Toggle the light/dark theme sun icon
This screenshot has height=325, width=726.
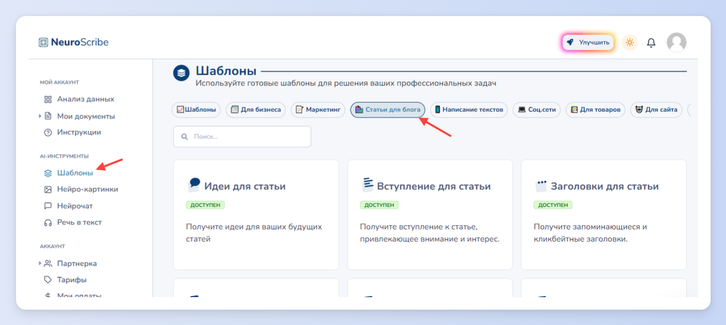click(x=630, y=42)
